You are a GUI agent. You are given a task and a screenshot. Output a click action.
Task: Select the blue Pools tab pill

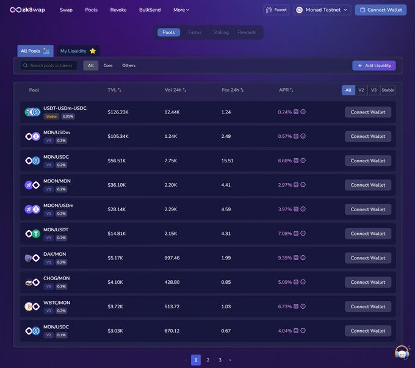pos(168,32)
